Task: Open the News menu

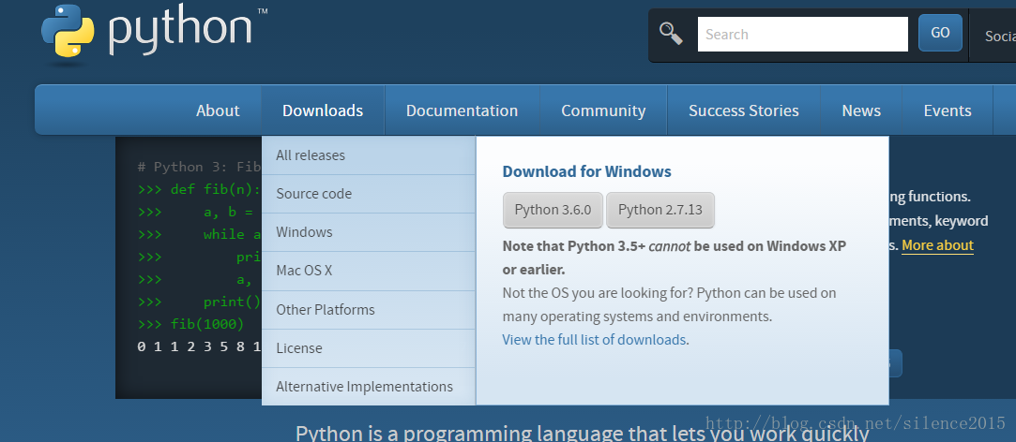Action: [861, 110]
